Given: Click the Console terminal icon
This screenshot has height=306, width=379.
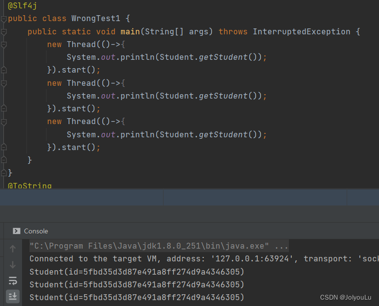Looking at the screenshot, I should coord(17,231).
